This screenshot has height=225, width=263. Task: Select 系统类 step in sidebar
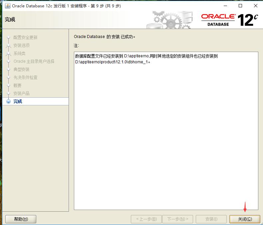click(19, 53)
